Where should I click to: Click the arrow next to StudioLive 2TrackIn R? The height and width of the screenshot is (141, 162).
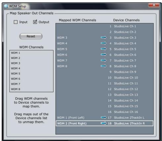point(103,123)
